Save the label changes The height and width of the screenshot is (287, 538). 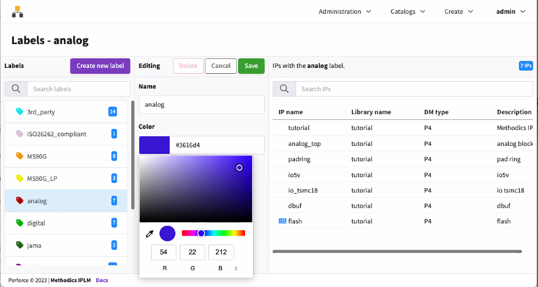click(251, 66)
